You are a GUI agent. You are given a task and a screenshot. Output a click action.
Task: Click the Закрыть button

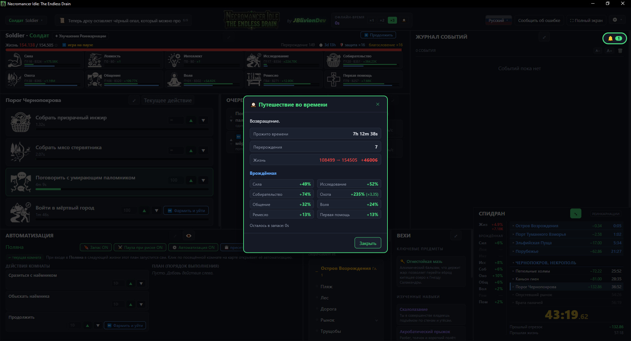(368, 243)
